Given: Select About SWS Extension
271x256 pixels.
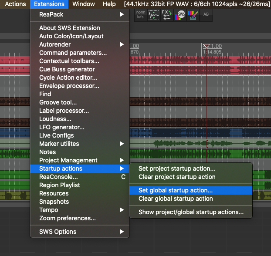Looking at the screenshot, I should click(x=80, y=28).
